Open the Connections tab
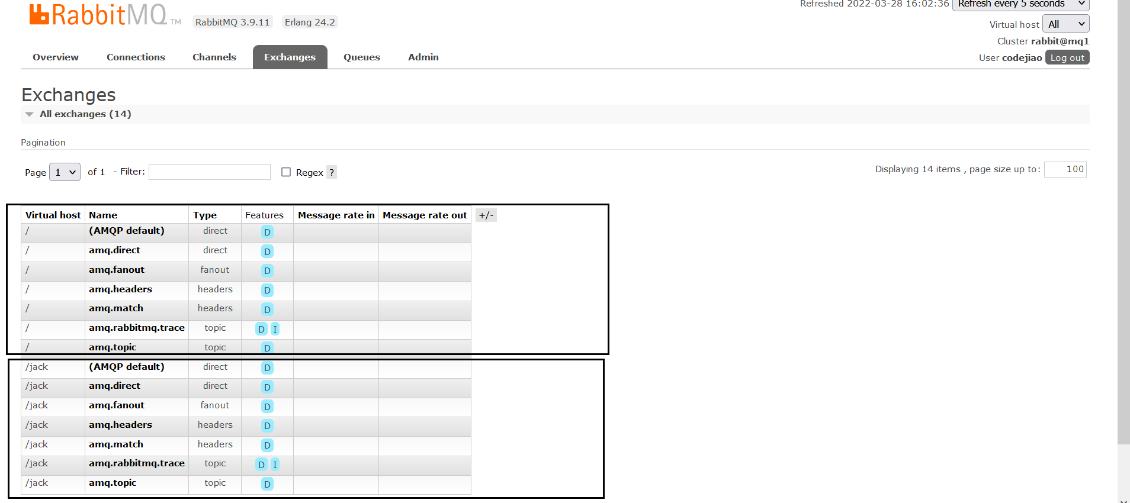The image size is (1130, 503). [x=136, y=57]
